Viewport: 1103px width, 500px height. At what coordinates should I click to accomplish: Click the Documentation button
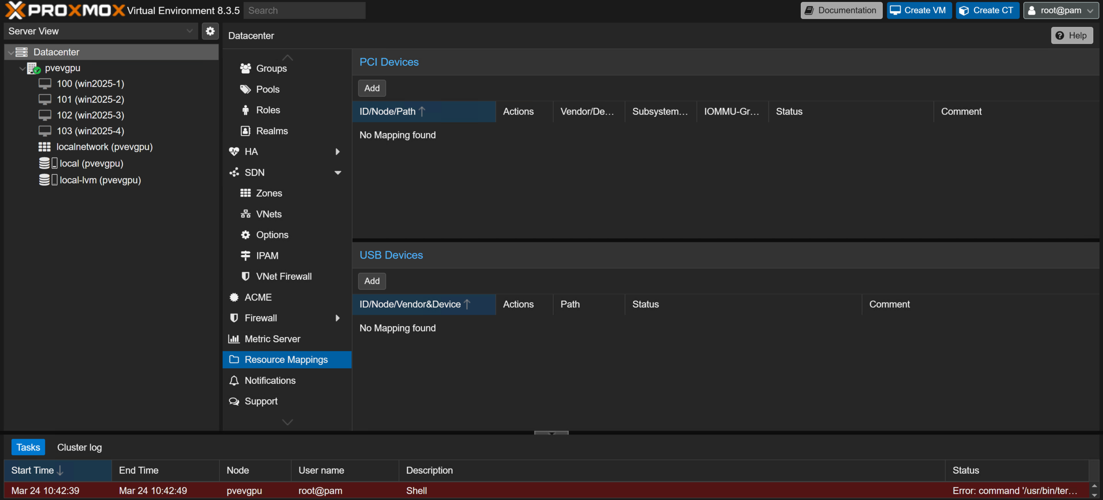click(x=841, y=10)
